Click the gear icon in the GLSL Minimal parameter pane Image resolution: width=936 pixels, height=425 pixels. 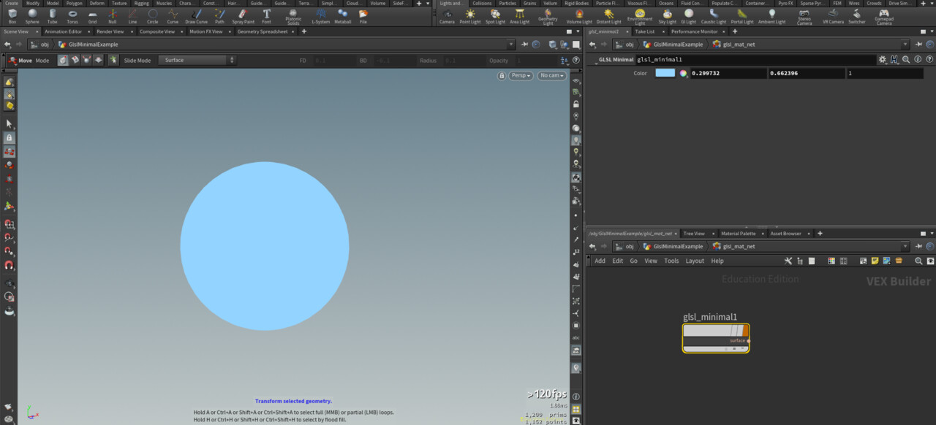point(883,60)
